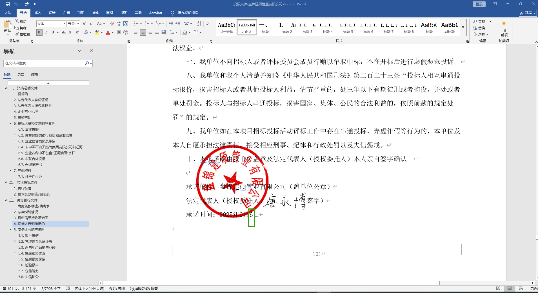Click the 替换 replace button
This screenshot has height=293, width=538.
[479, 28]
